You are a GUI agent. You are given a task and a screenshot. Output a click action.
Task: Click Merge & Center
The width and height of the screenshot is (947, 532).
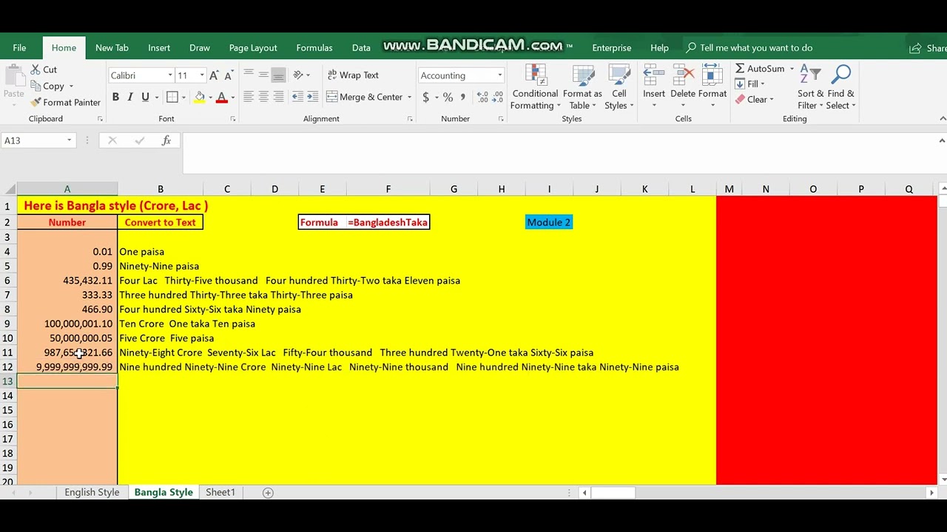coord(365,98)
